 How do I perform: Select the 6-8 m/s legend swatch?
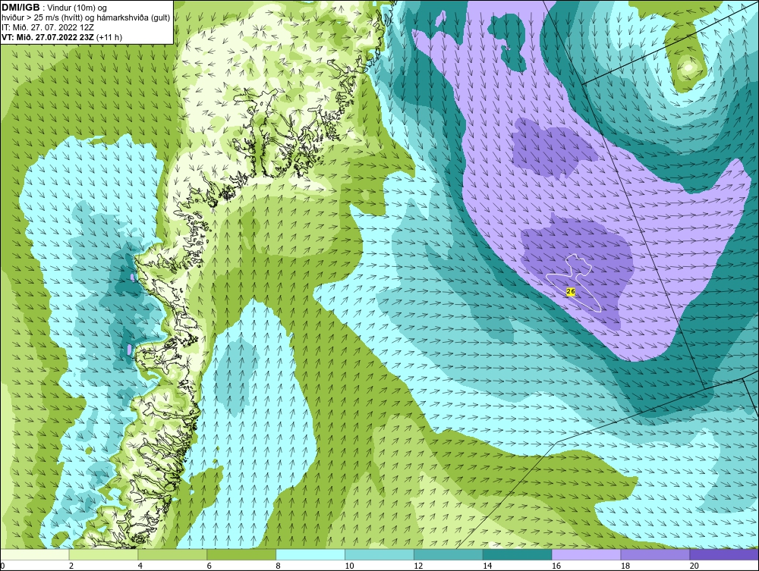[241, 554]
